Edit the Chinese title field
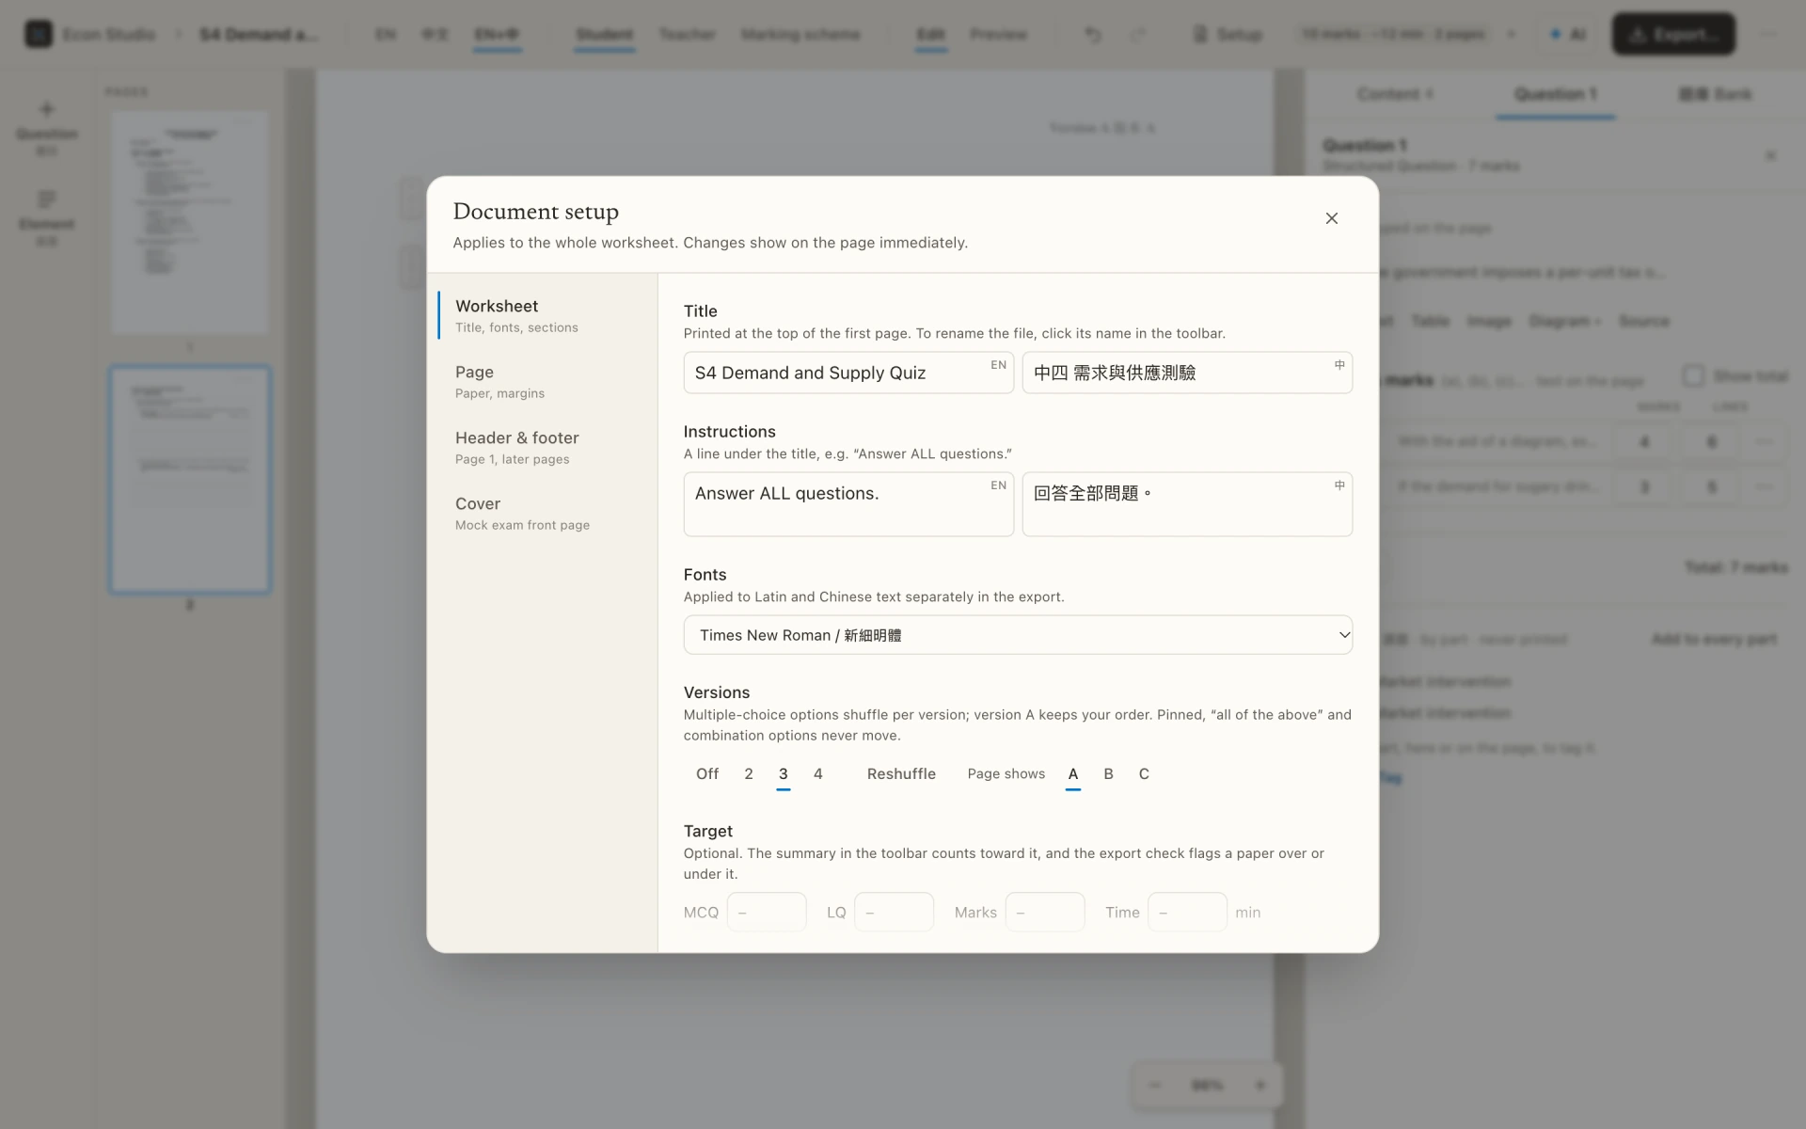This screenshot has width=1806, height=1129. tap(1187, 373)
